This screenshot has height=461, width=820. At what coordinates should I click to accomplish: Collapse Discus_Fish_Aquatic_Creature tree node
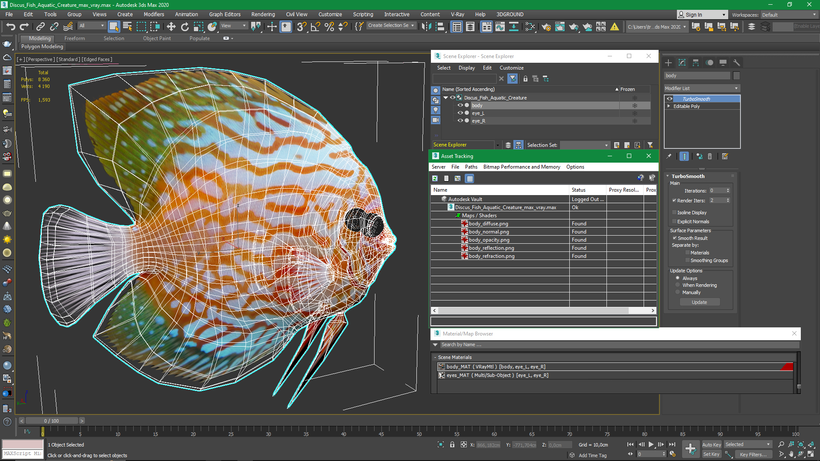point(446,98)
